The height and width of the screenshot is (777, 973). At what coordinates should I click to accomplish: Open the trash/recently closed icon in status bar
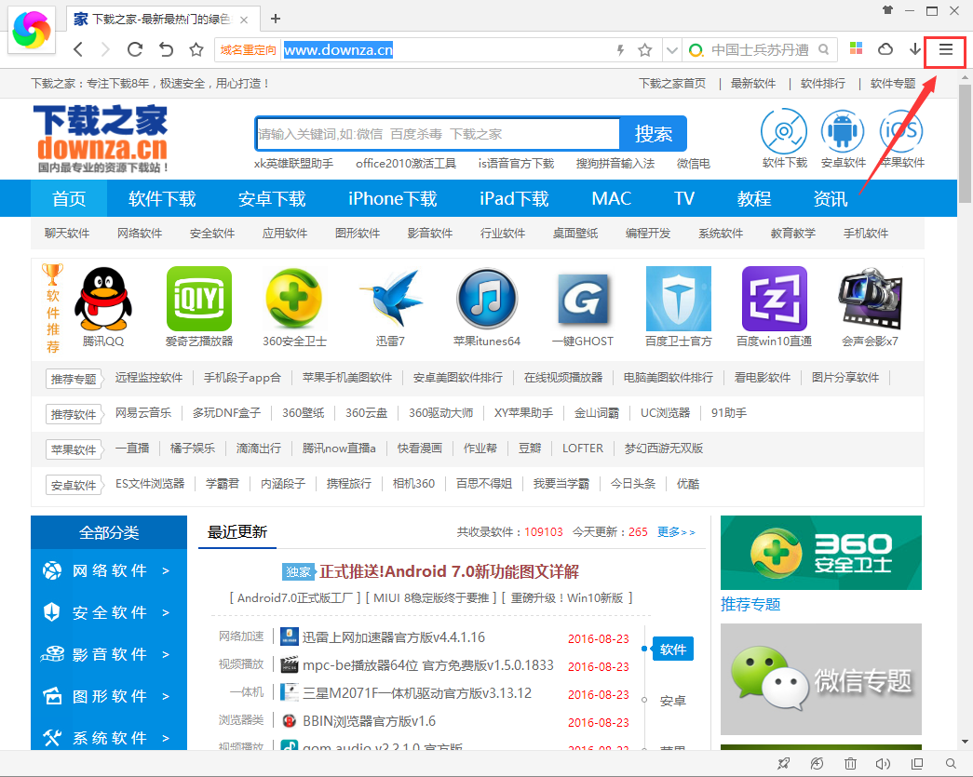point(850,764)
